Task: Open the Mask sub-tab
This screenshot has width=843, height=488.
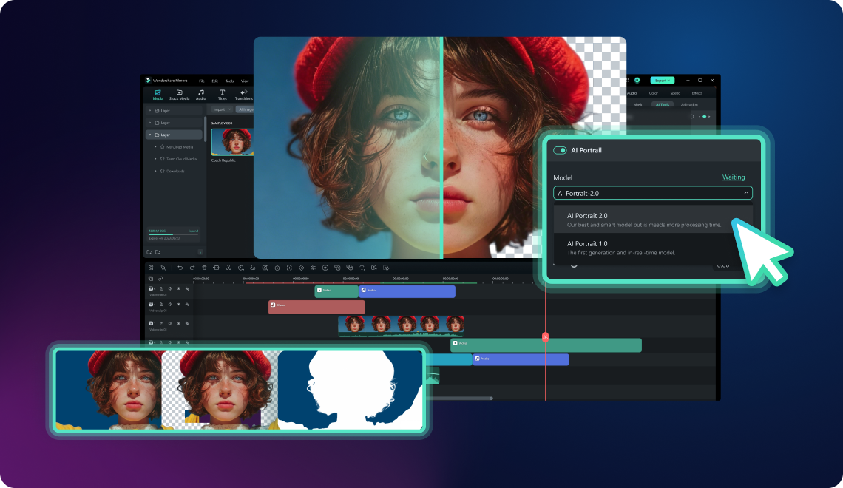Action: [x=637, y=105]
